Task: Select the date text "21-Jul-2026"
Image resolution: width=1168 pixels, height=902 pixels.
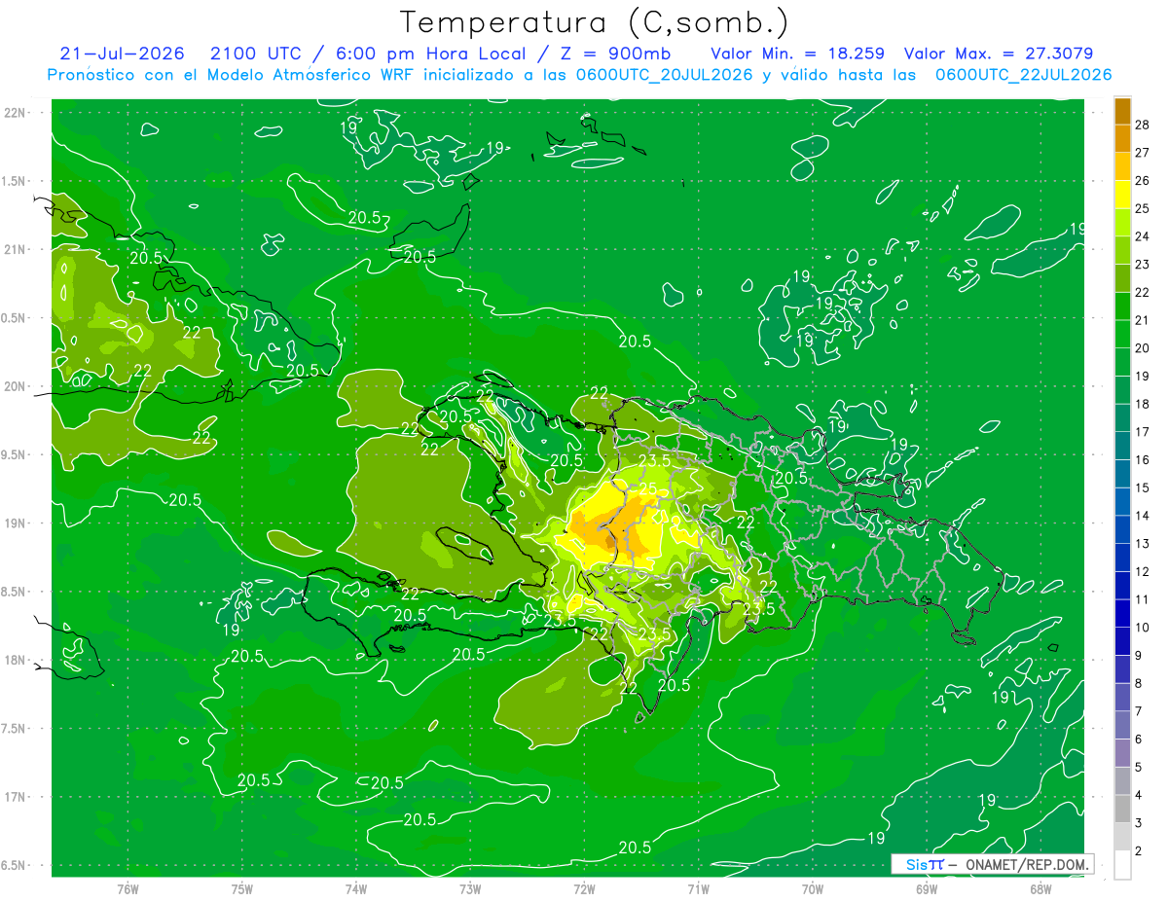Action: click(x=123, y=53)
